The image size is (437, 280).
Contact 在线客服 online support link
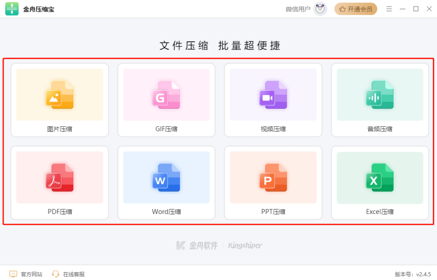coord(74,274)
